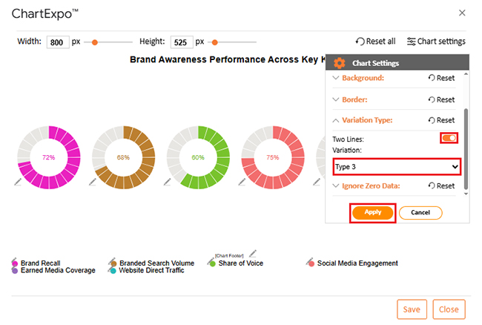Click the Cancel button in Chart Settings
Image resolution: width=482 pixels, height=325 pixels.
point(420,212)
